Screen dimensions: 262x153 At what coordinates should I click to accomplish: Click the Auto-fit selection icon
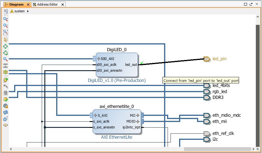[6, 47]
